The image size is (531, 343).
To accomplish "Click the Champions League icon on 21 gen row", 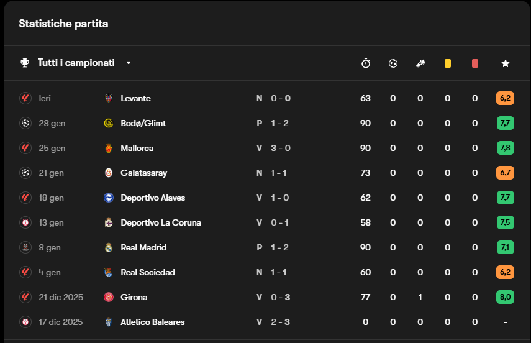I will [x=25, y=173].
